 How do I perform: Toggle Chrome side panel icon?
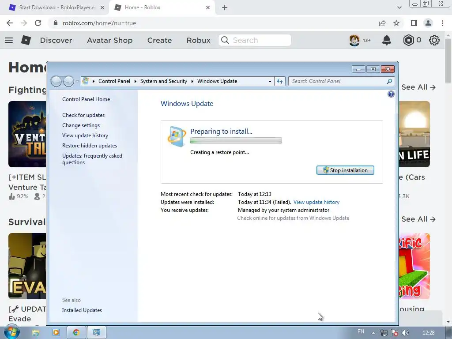414,23
